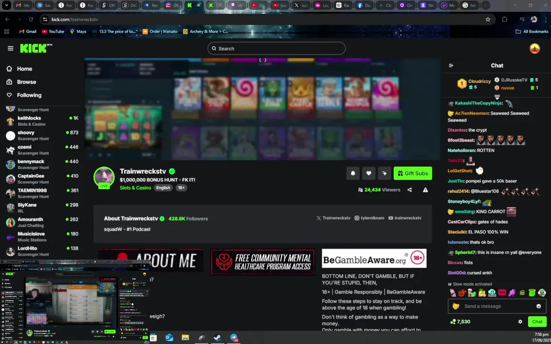Open Outlook from the taskbar

tap(170, 338)
